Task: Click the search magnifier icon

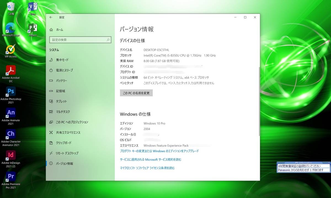Action: click(108, 40)
